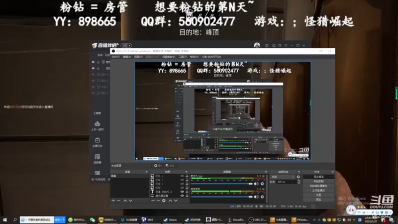Expand the mode pill in streaming companion header
This screenshot has height=224, width=398.
point(126,45)
